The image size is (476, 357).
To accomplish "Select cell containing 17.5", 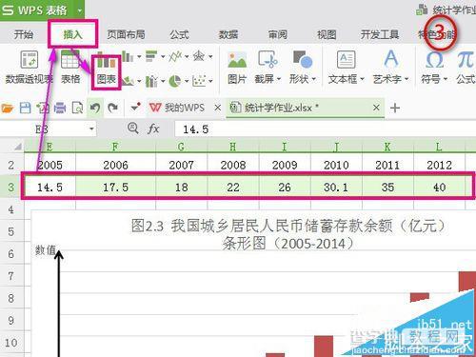I will point(115,187).
